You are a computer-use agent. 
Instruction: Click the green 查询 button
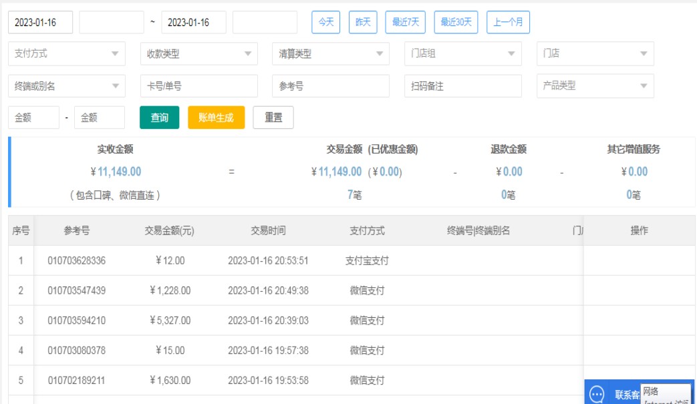click(x=159, y=118)
